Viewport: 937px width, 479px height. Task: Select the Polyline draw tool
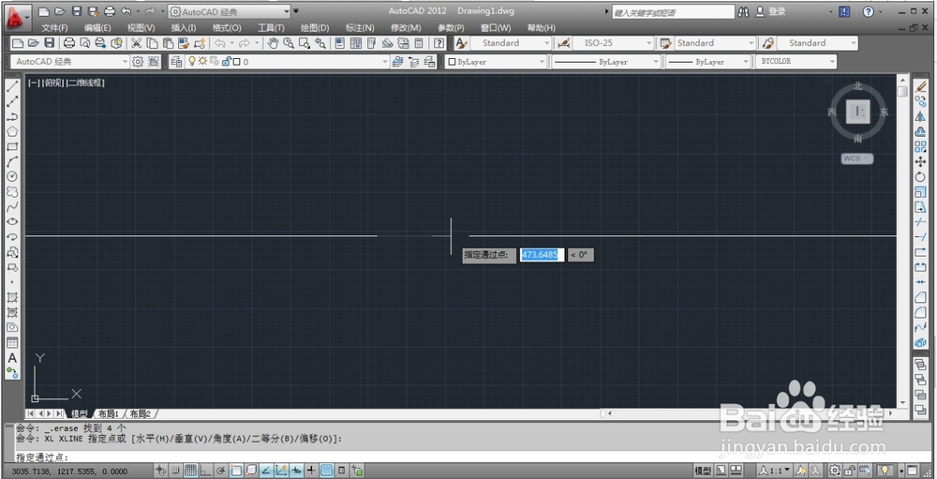tap(12, 116)
